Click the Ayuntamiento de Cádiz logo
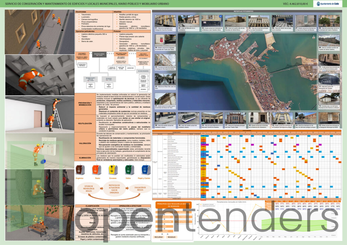The height and width of the screenshot is (245, 347). tap(328, 4)
